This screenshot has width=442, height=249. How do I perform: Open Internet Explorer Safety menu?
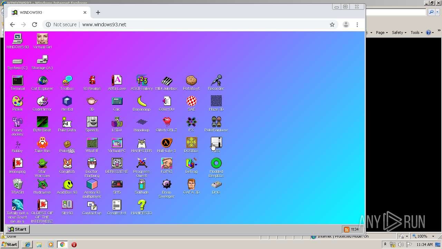(x=399, y=33)
